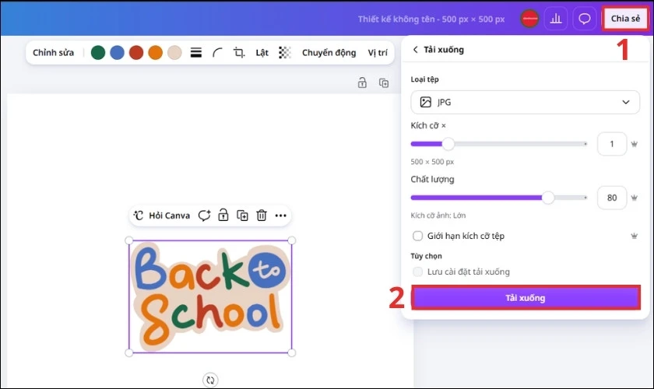Screen dimensions: 654x389
Task: Select the green color swatch
Action: [x=98, y=53]
